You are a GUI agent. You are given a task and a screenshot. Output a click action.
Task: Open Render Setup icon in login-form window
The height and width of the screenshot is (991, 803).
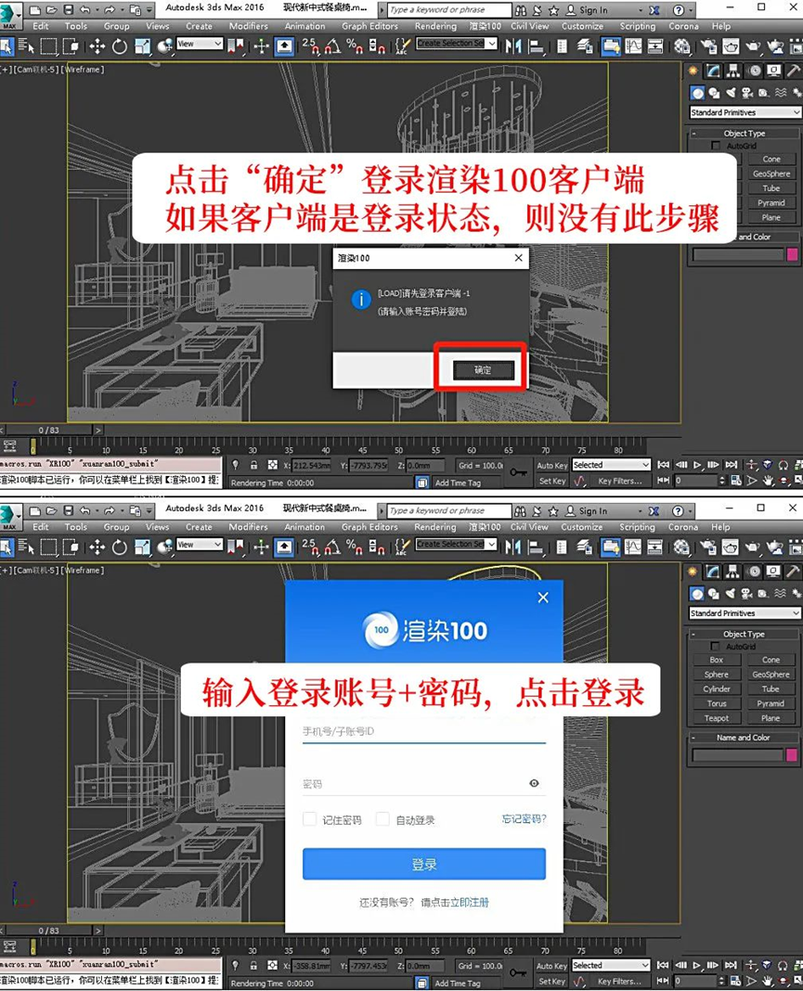709,547
